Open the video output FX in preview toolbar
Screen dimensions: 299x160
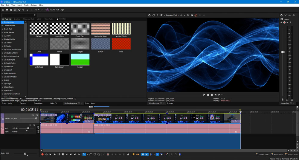click(158, 15)
